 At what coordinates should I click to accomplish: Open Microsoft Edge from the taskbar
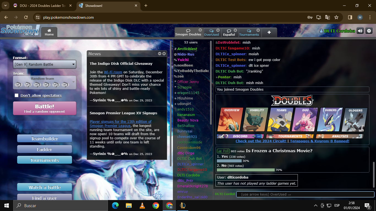click(115, 206)
